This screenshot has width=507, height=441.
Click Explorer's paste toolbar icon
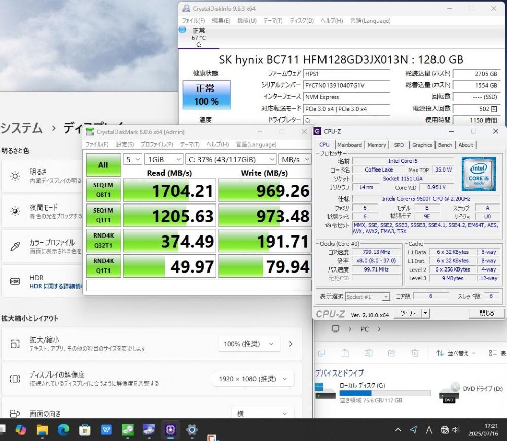345,353
